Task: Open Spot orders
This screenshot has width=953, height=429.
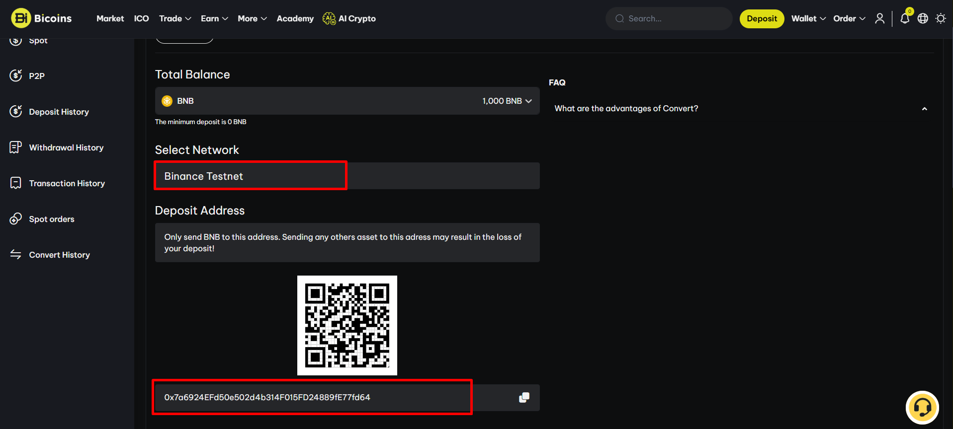Action: [x=51, y=219]
